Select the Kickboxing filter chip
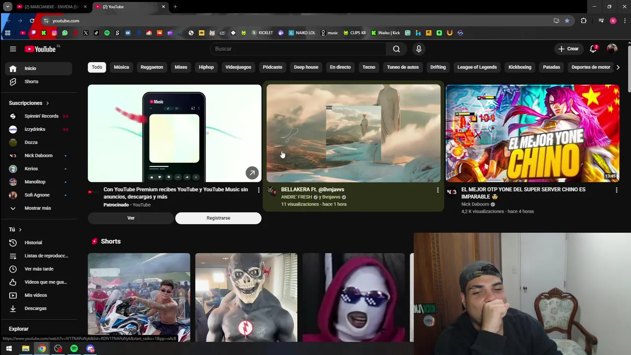This screenshot has height=355, width=631. coord(520,67)
